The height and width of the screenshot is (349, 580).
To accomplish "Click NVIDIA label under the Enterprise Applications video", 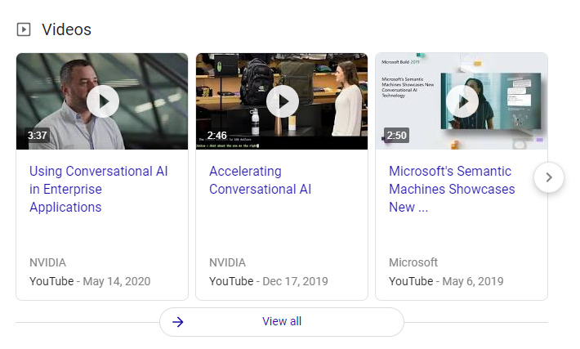I will pyautogui.click(x=47, y=262).
